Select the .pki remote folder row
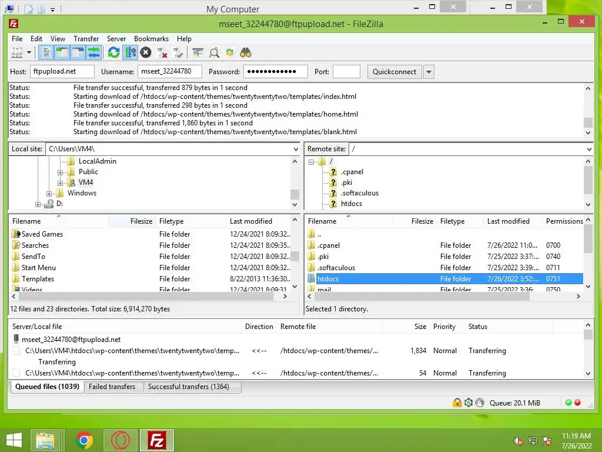602x452 pixels. pos(444,257)
